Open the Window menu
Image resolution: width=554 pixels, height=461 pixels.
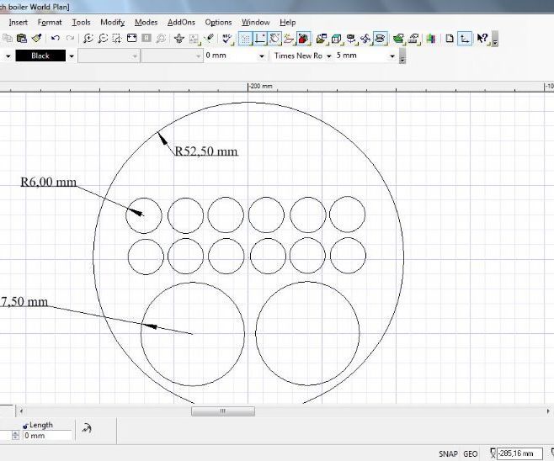[256, 22]
